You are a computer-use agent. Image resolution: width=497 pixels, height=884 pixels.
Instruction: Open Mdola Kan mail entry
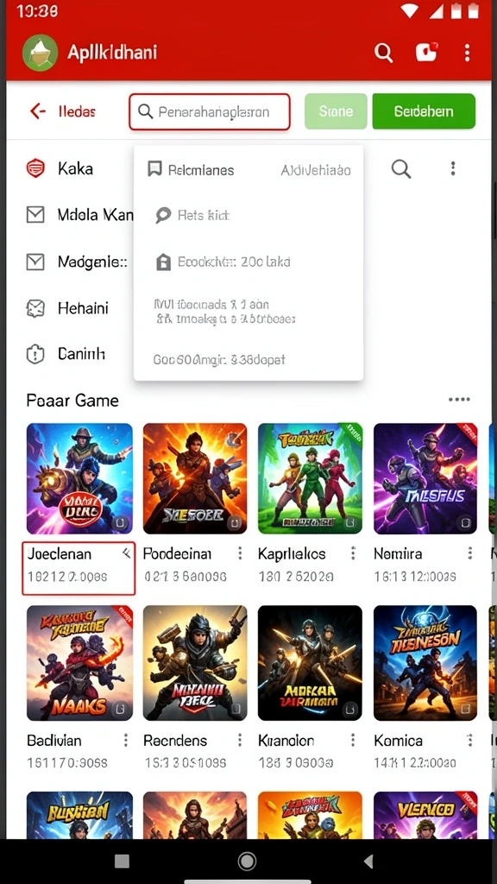coord(95,215)
